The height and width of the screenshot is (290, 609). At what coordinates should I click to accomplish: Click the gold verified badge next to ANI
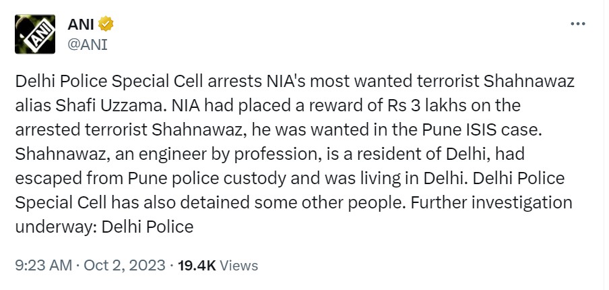tap(106, 26)
